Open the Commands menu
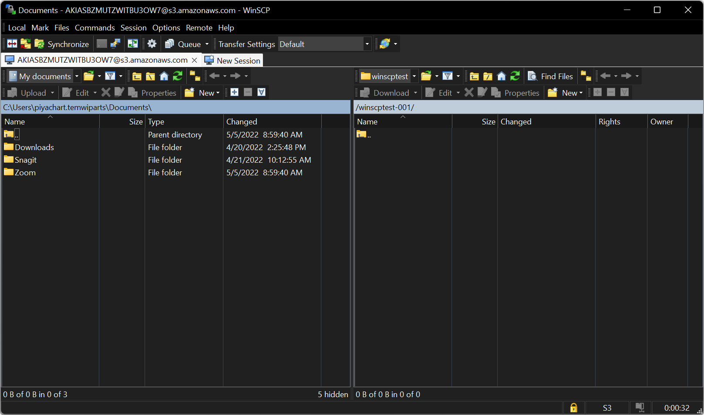The height and width of the screenshot is (415, 704). tap(94, 27)
